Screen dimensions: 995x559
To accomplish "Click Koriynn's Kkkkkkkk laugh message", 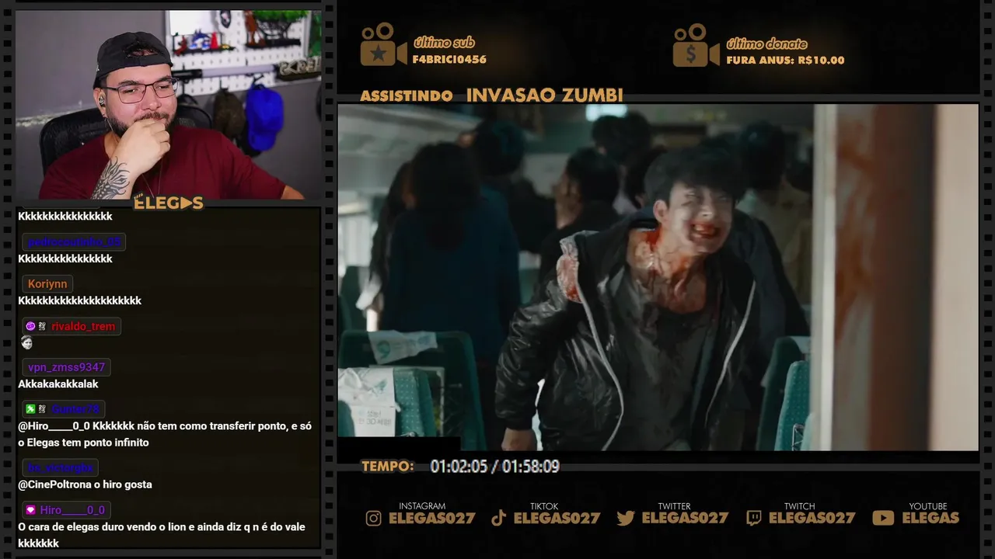I will point(80,300).
